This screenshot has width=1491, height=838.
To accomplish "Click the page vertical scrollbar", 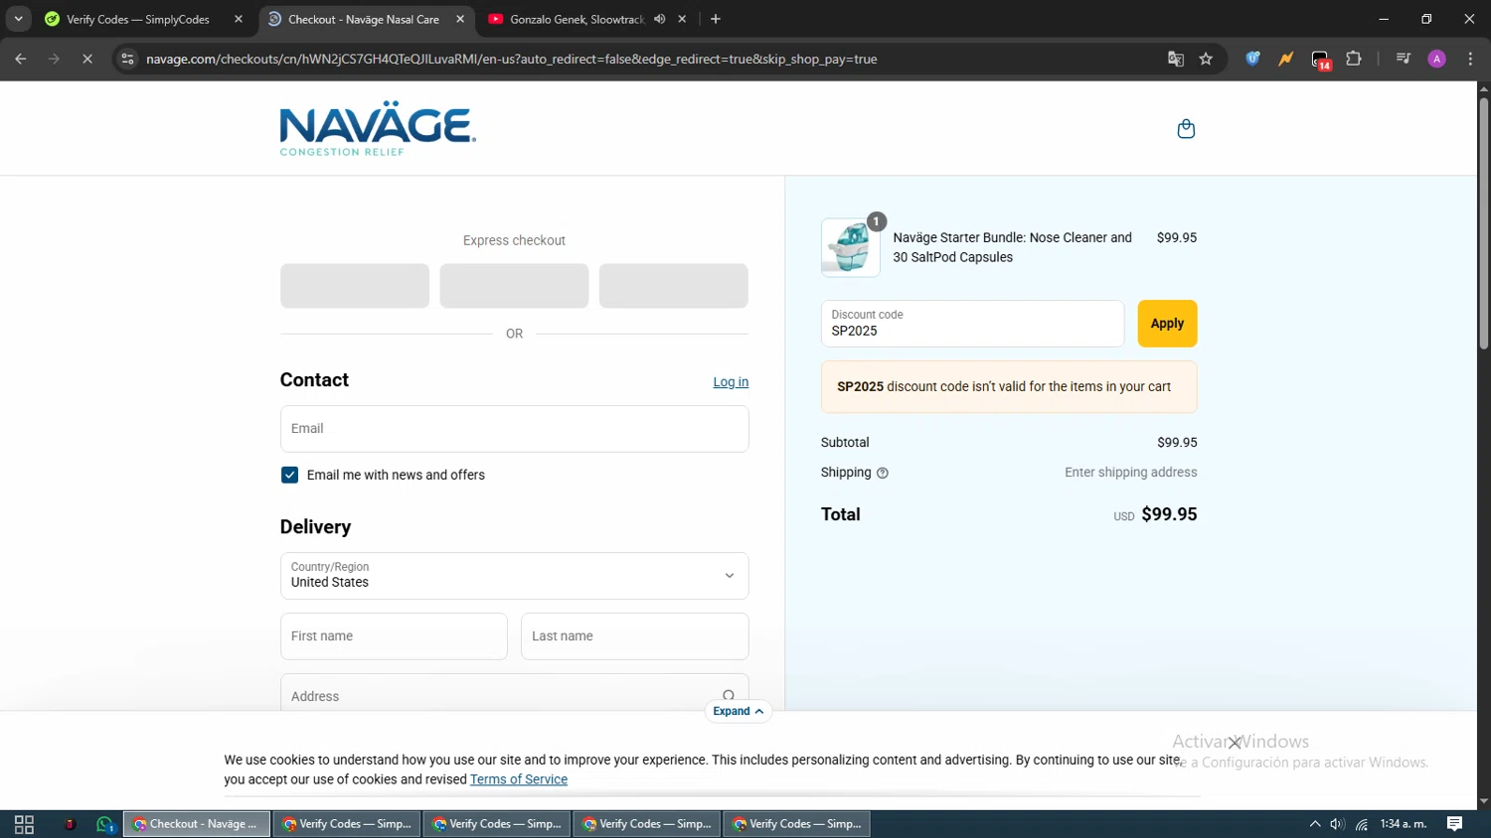I will point(1484,223).
